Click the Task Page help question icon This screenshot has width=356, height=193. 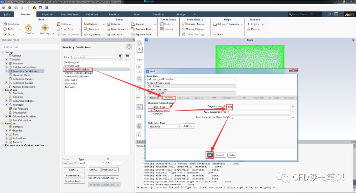129,47
